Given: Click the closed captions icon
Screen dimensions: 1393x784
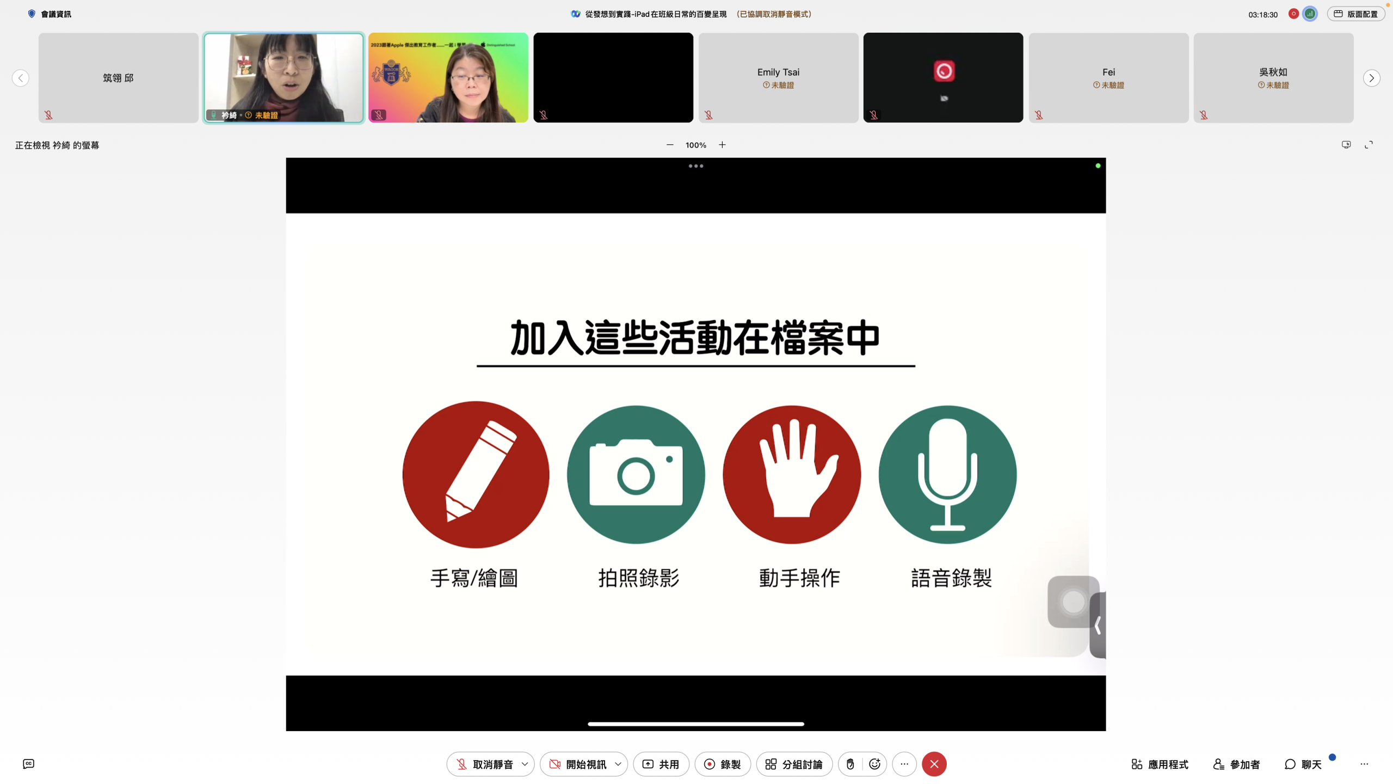Looking at the screenshot, I should coord(29,764).
